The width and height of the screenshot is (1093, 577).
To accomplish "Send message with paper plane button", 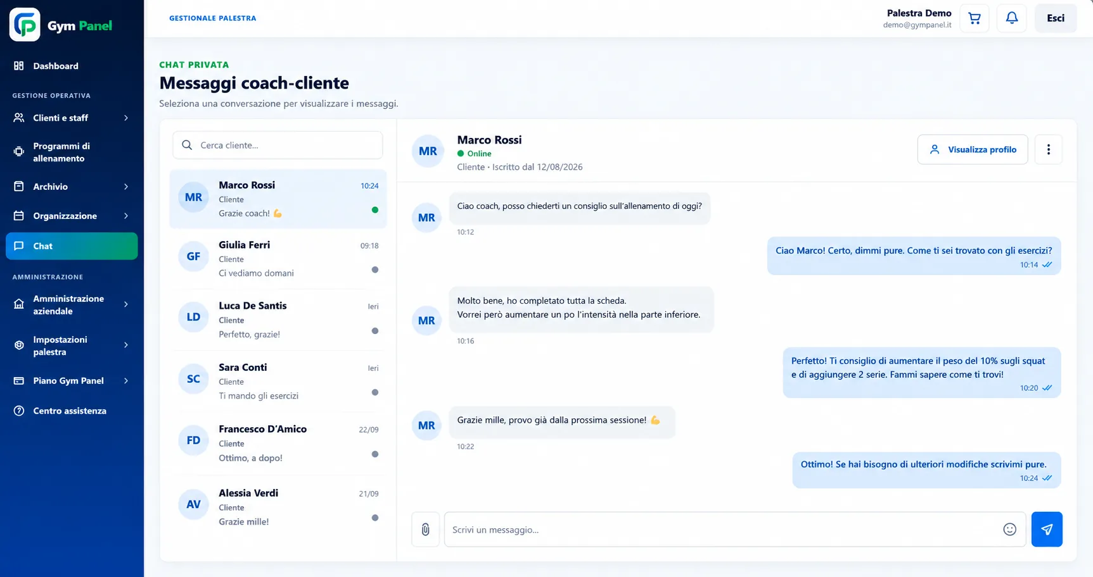I will (x=1047, y=530).
